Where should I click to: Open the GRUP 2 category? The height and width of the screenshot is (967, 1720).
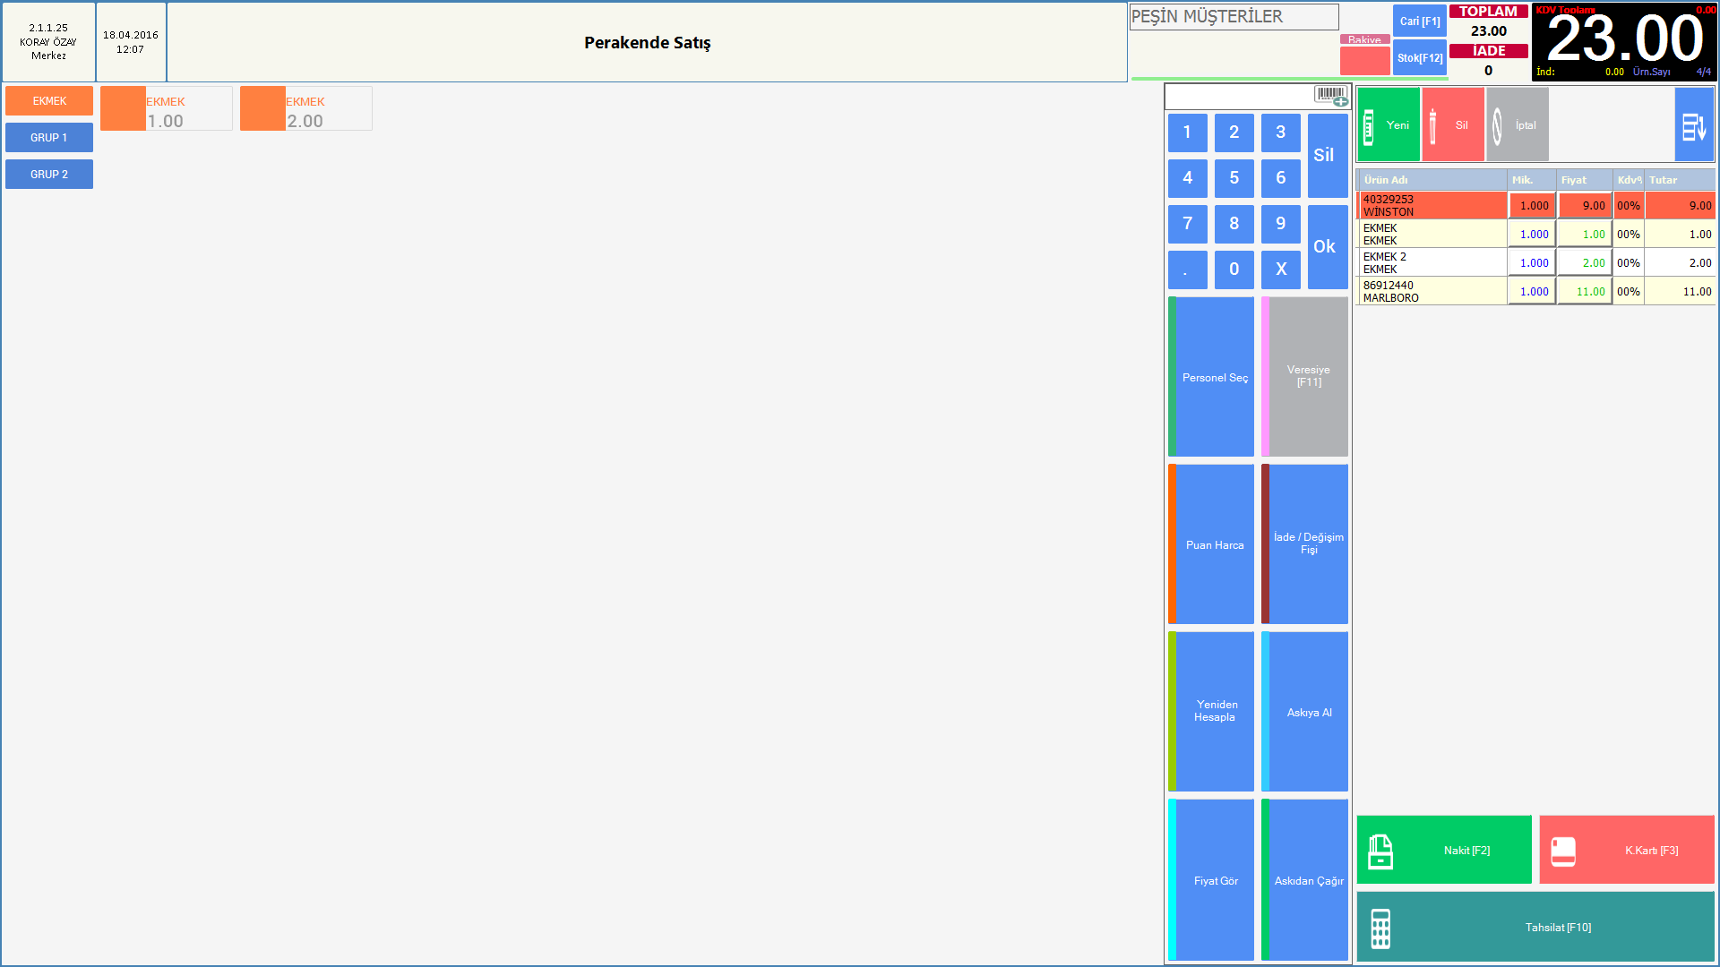(x=49, y=175)
